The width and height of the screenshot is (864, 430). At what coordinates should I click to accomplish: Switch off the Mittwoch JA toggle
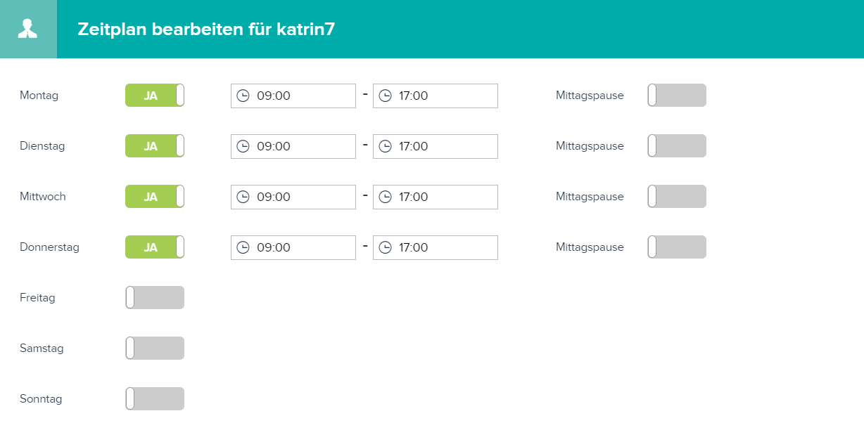[x=155, y=197]
